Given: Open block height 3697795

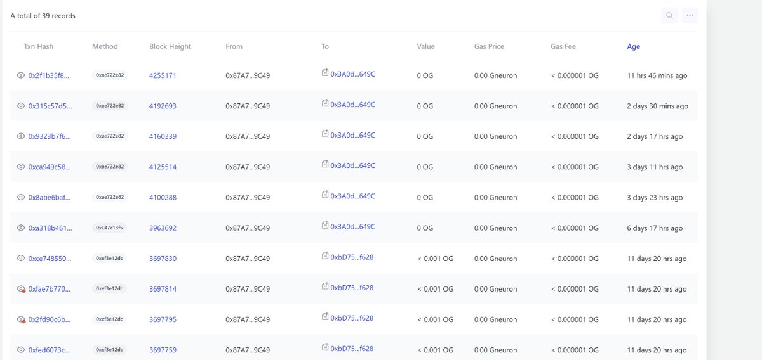Looking at the screenshot, I should 163,319.
